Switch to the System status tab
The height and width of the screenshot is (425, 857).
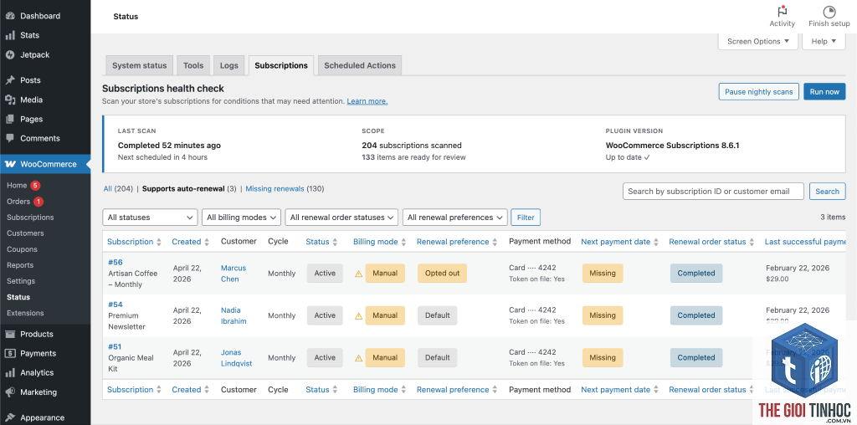(x=140, y=65)
